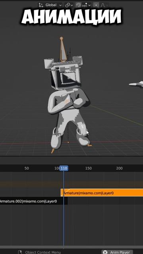Click the Object Context Menu status hint
The image size is (143, 254).
[43, 252]
